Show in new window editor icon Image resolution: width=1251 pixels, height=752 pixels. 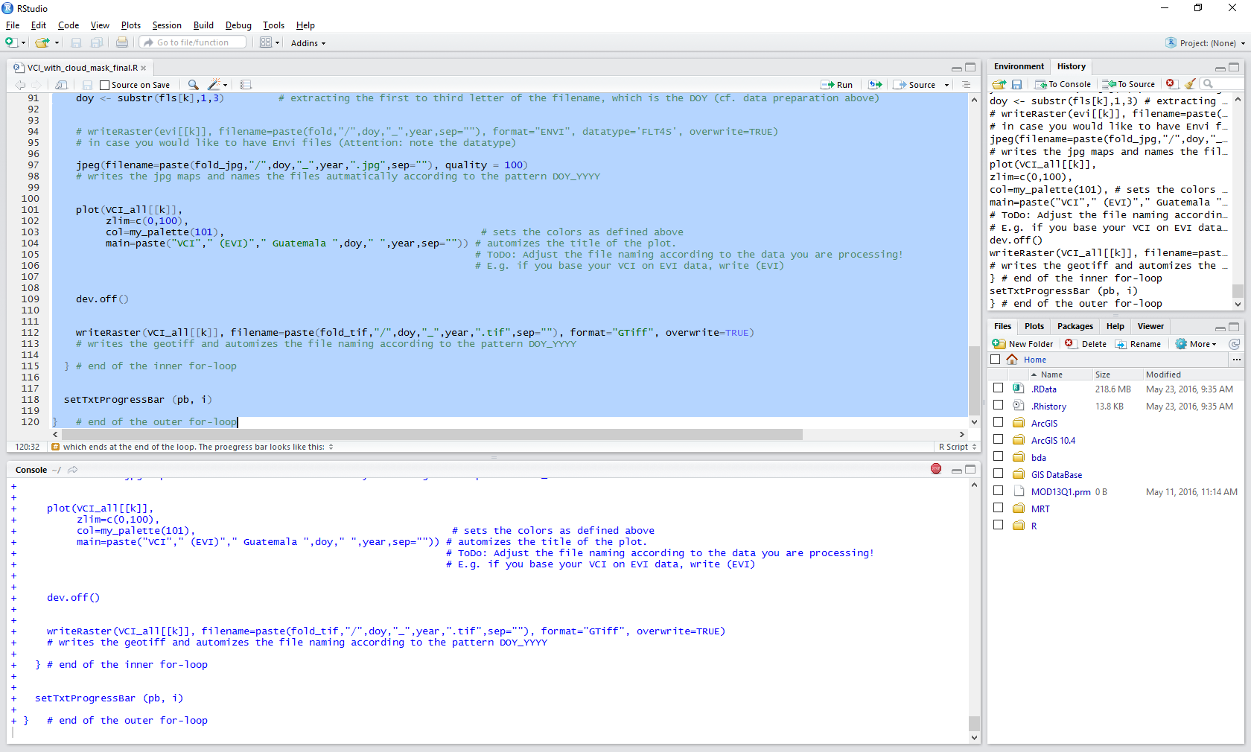click(x=62, y=85)
